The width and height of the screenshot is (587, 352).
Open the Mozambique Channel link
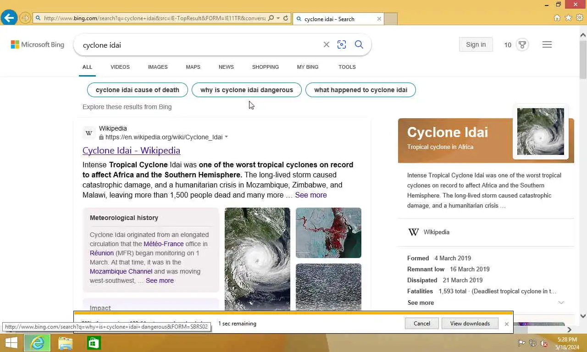(x=121, y=271)
